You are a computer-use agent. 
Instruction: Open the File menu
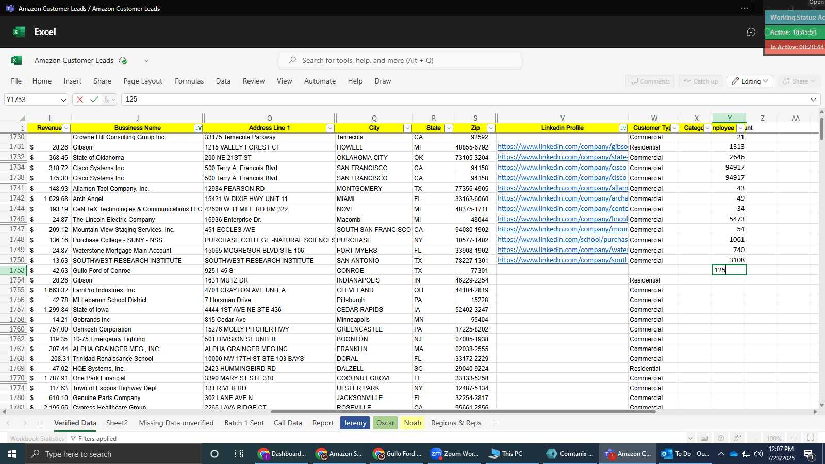point(16,81)
